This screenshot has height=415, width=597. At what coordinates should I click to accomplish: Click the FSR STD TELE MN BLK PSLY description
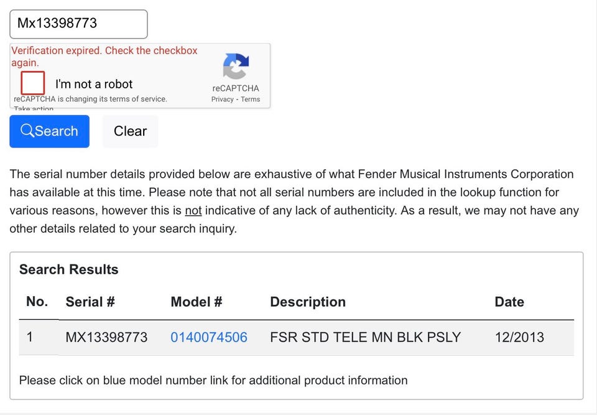(x=365, y=337)
